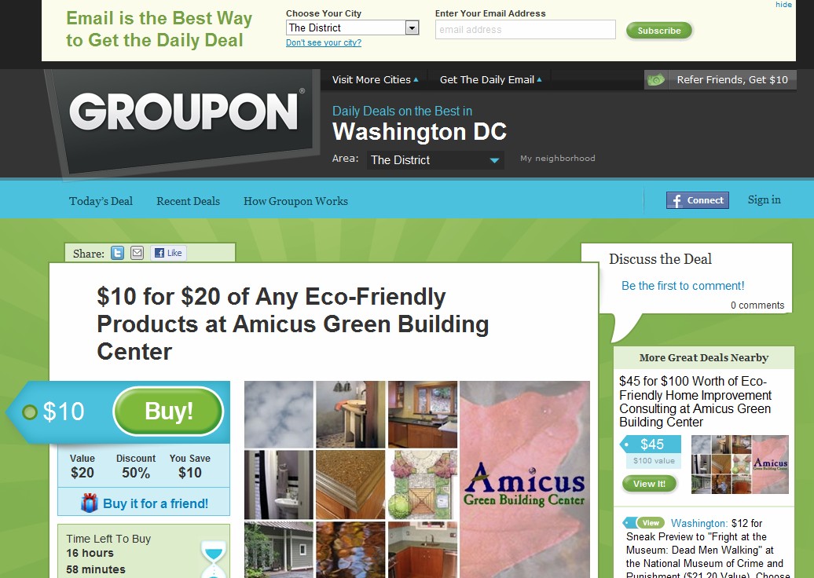
Task: Click the green Subscribe button
Action: tap(658, 31)
